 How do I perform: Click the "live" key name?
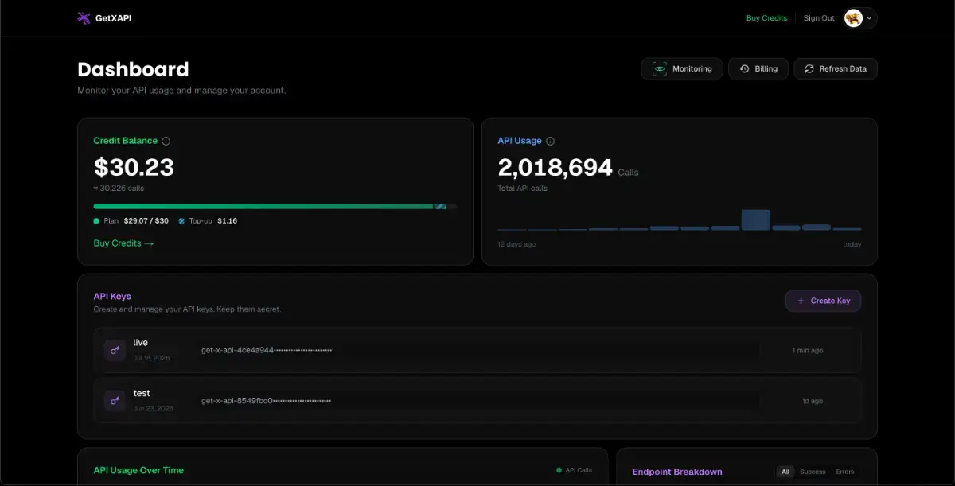click(x=141, y=343)
